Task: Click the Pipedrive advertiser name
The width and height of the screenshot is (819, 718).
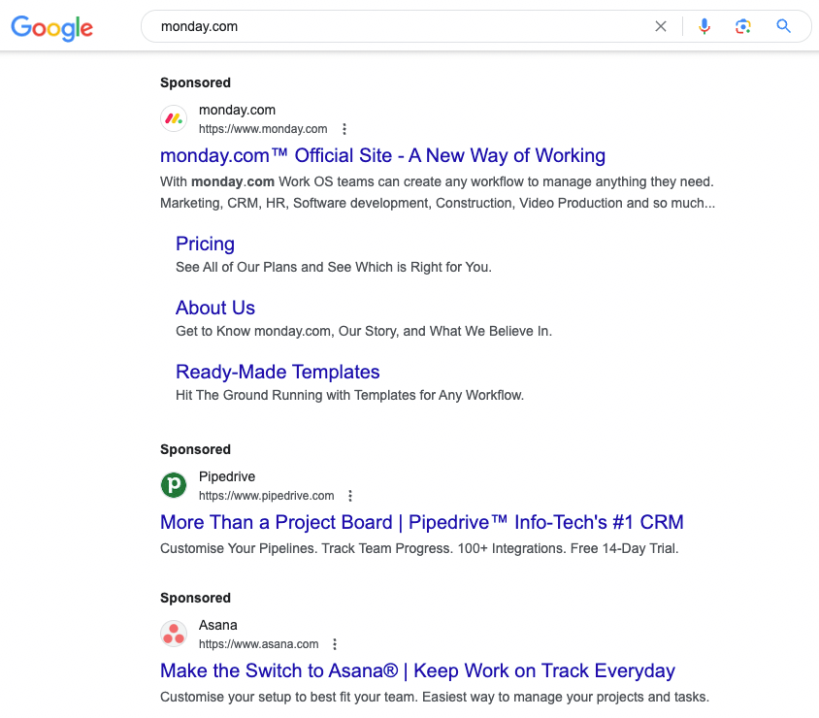Action: pyautogui.click(x=227, y=476)
